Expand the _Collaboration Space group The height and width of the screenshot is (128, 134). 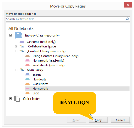(16, 46)
